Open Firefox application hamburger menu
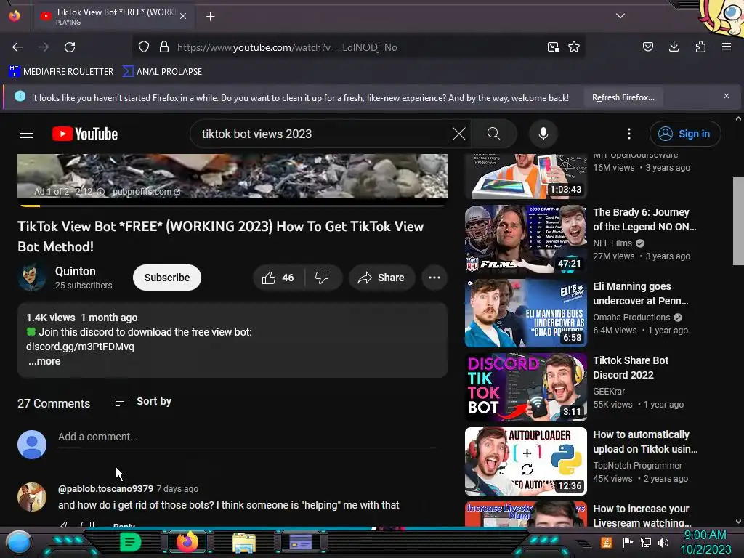This screenshot has width=744, height=558. click(x=727, y=46)
